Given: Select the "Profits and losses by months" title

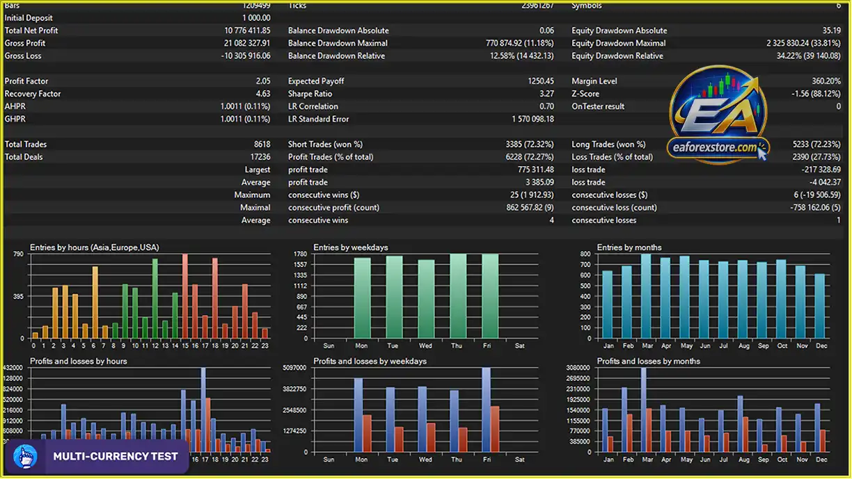Looking at the screenshot, I should [x=649, y=362].
